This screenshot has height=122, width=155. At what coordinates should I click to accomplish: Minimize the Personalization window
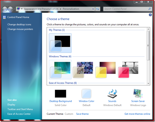(137, 2)
